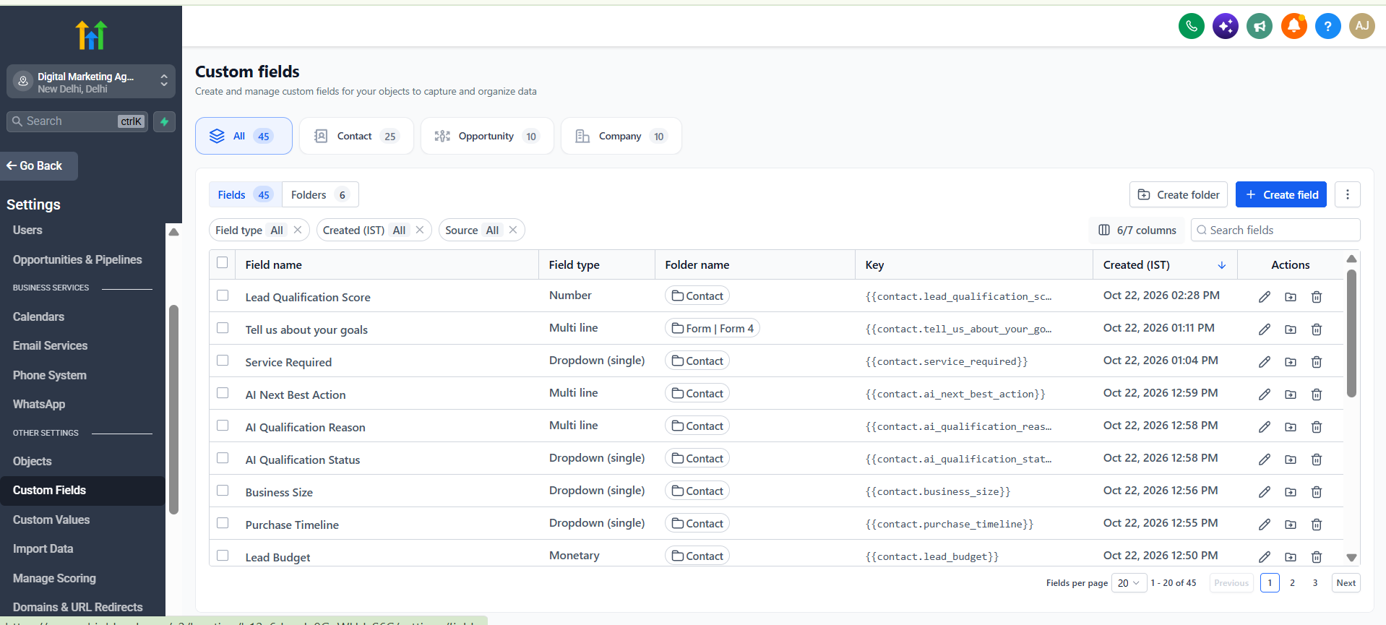Click the Create field button
The height and width of the screenshot is (625, 1386).
(x=1281, y=194)
